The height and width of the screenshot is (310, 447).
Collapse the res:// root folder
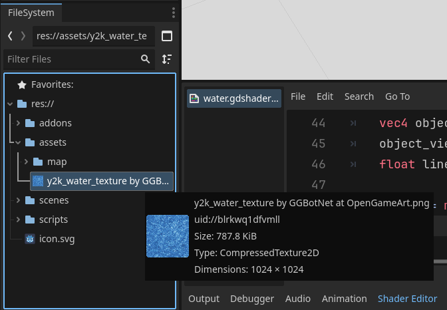click(10, 104)
